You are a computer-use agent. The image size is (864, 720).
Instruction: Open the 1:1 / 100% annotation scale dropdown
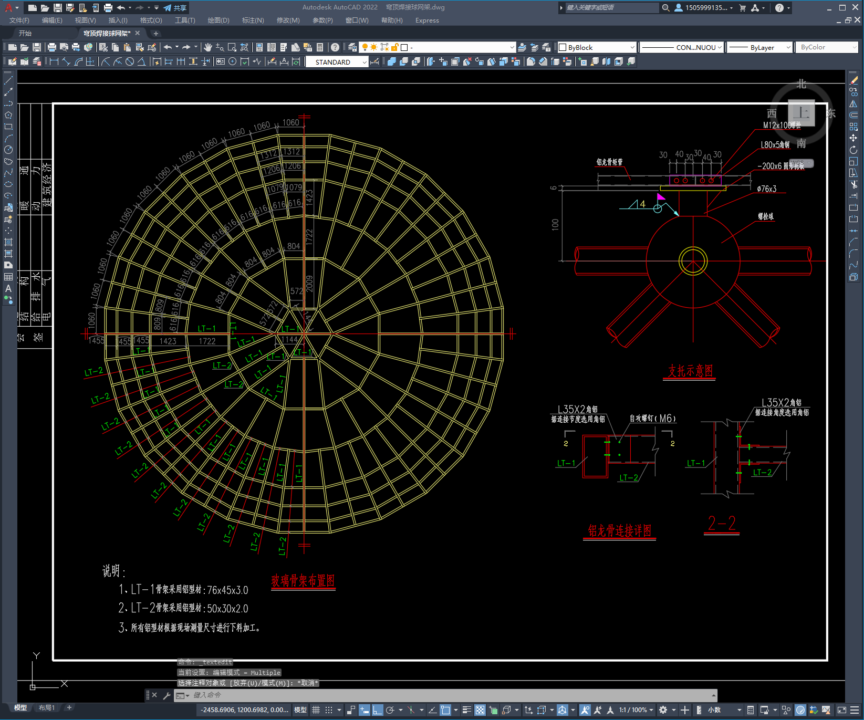click(x=636, y=710)
